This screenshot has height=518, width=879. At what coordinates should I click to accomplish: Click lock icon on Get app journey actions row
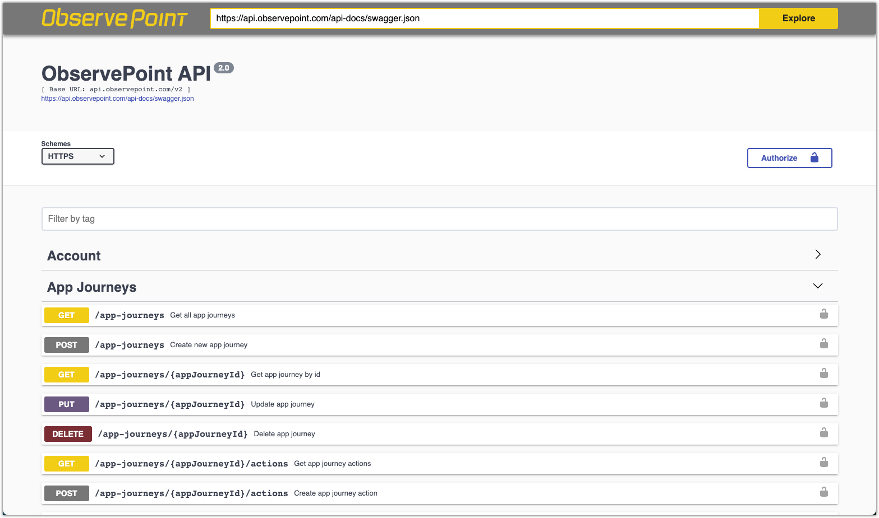click(824, 462)
